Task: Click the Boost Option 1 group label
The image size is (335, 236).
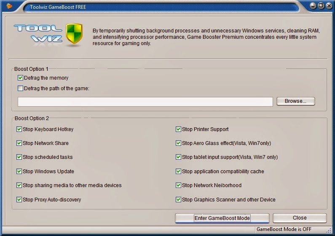Action: [31, 69]
